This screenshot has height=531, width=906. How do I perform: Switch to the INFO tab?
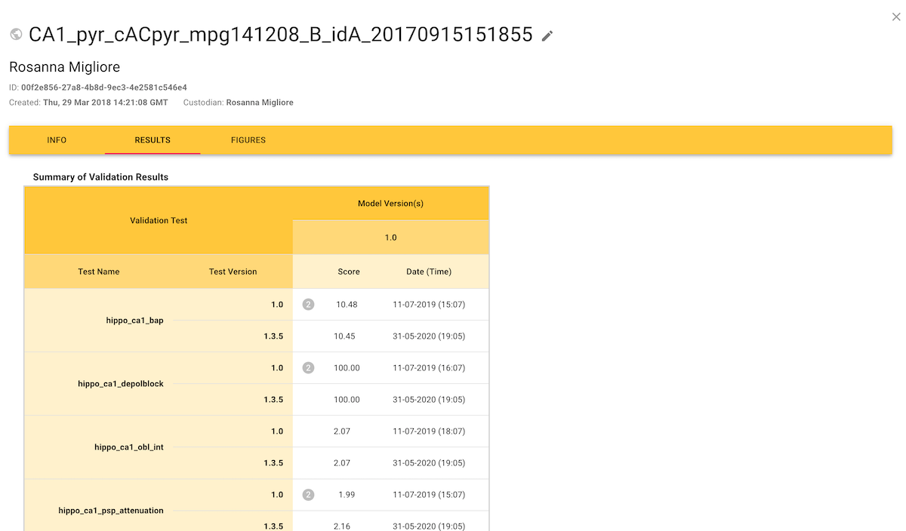pos(57,140)
